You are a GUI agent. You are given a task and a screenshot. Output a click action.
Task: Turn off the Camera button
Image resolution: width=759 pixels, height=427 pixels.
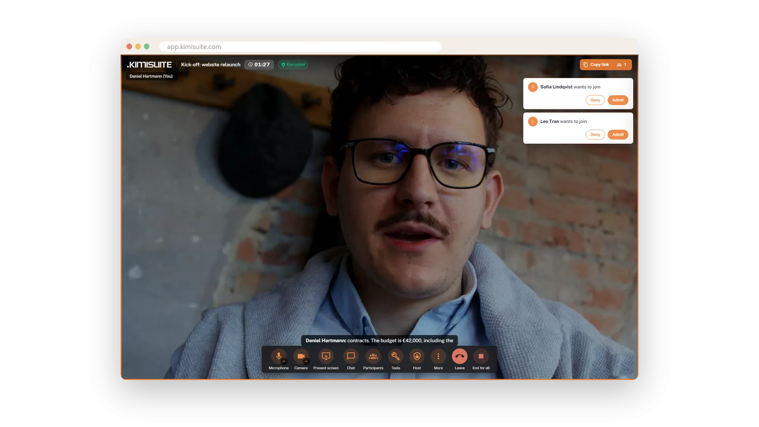pyautogui.click(x=301, y=356)
